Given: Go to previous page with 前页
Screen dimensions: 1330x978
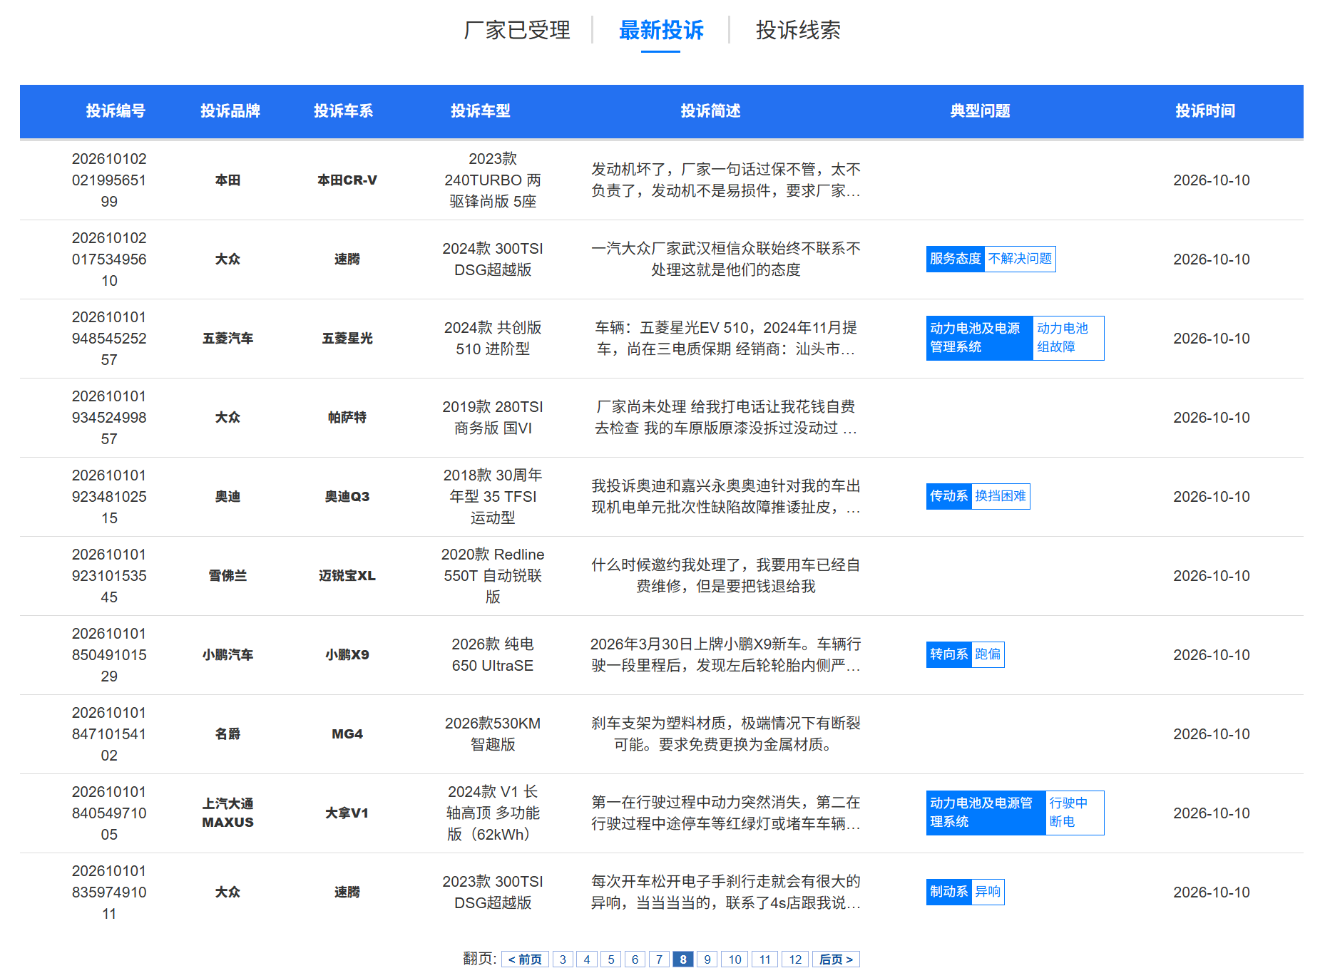Looking at the screenshot, I should 525,959.
